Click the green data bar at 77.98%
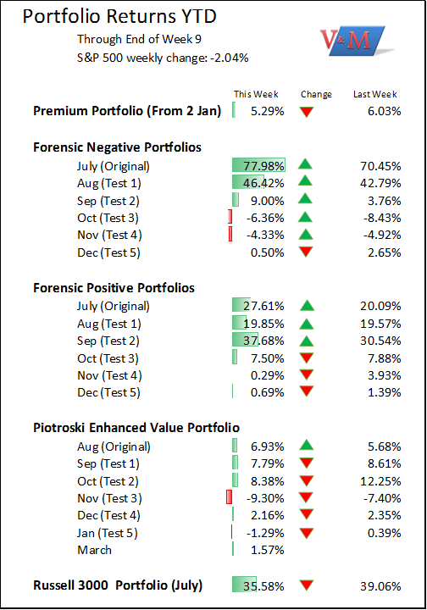 [258, 165]
